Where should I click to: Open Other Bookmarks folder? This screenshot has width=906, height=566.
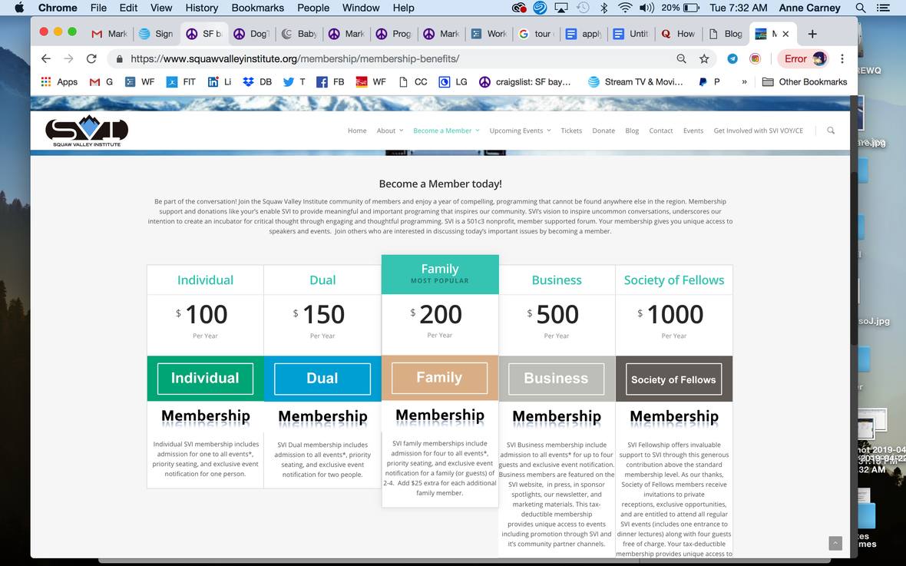(x=805, y=81)
